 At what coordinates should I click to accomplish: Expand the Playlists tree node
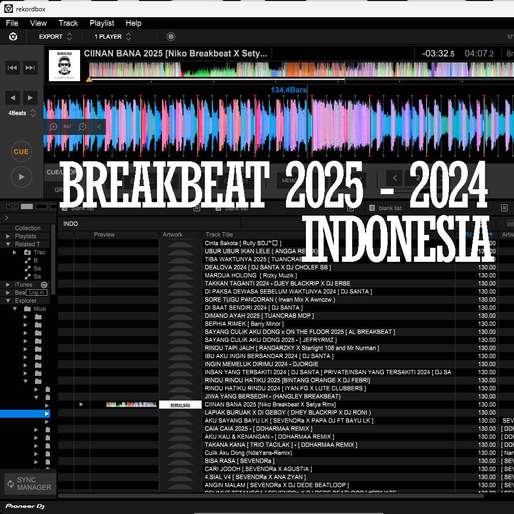8,236
